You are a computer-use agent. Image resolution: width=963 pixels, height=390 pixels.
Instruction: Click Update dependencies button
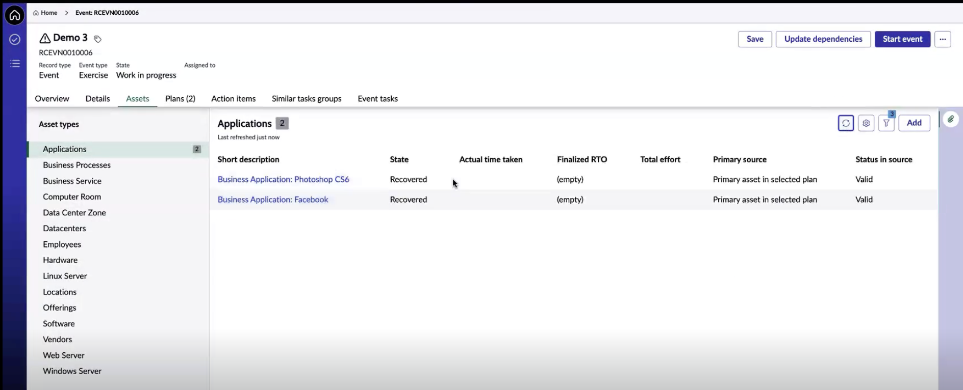pyautogui.click(x=823, y=39)
